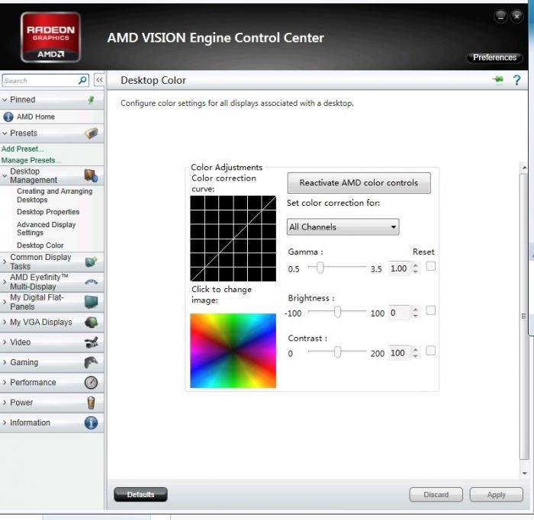Increase Gamma value with up stepper
This screenshot has height=520, width=534.
tap(415, 265)
